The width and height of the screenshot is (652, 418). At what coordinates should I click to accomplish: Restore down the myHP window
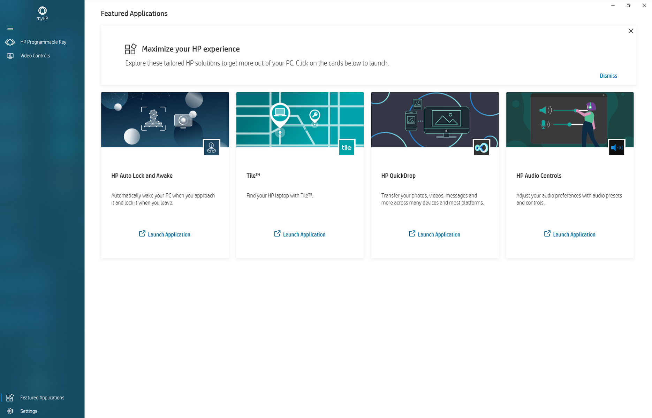point(628,5)
